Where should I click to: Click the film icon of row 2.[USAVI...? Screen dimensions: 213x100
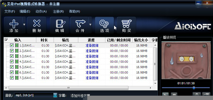(x=17, y=51)
